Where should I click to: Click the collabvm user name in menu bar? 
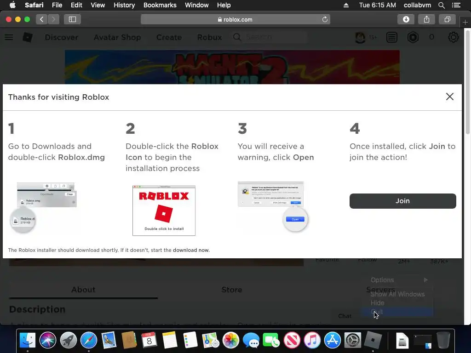(x=417, y=5)
